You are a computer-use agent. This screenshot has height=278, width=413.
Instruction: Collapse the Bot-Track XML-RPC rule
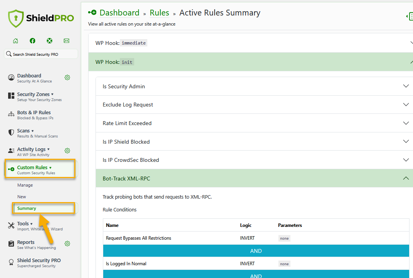coord(254,178)
